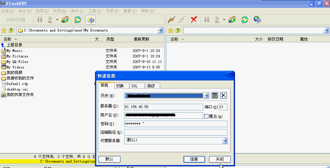Open the 选项 menu
The image size is (330, 168).
click(x=42, y=11)
